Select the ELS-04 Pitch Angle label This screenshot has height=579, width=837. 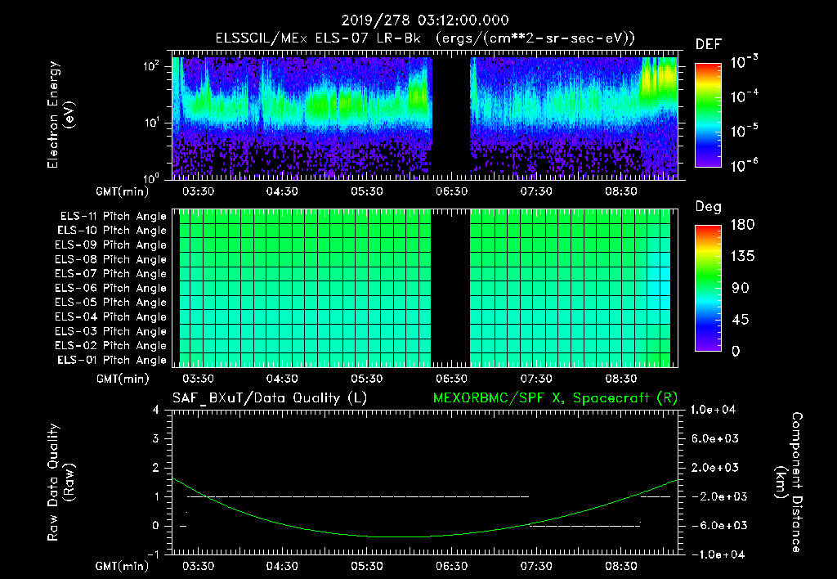point(110,316)
